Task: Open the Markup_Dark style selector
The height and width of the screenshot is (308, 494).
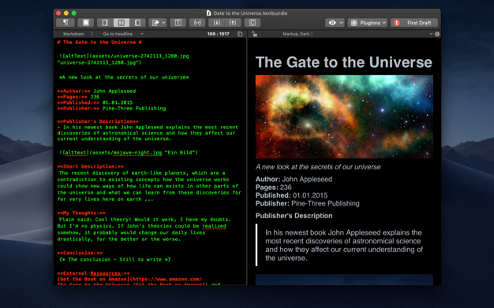Action: [298, 34]
